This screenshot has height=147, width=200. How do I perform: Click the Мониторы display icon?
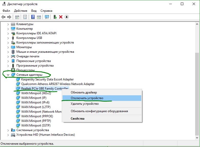point(13,47)
